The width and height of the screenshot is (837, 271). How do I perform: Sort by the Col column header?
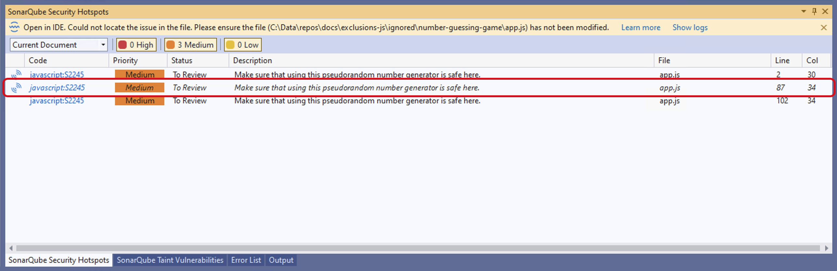(x=817, y=60)
